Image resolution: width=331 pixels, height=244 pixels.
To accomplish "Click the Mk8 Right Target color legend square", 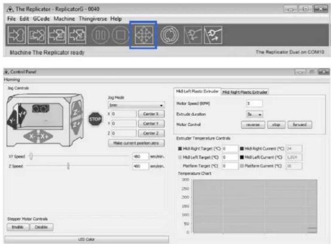I will (x=180, y=149).
